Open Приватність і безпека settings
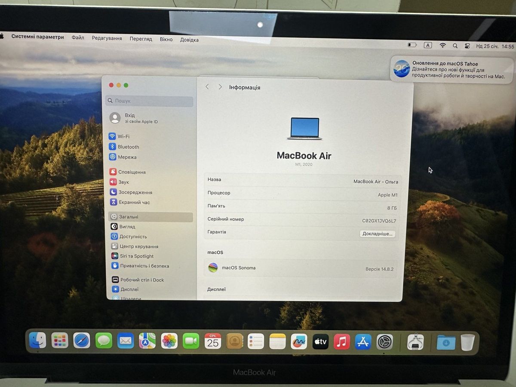 click(x=144, y=266)
